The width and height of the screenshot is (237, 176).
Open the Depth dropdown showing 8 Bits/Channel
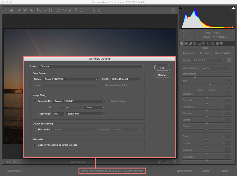pos(125,79)
